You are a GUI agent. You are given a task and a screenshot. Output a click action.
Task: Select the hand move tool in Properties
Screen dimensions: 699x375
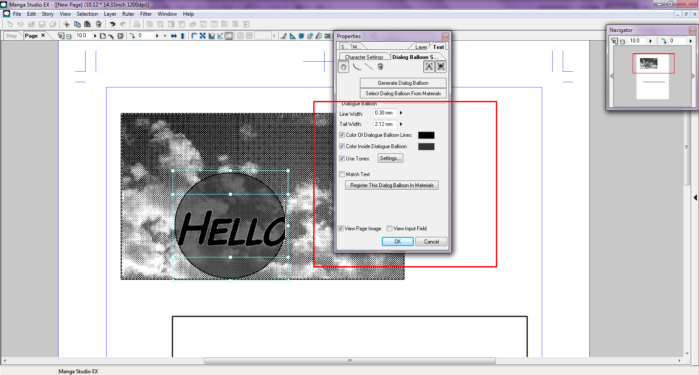coord(343,67)
